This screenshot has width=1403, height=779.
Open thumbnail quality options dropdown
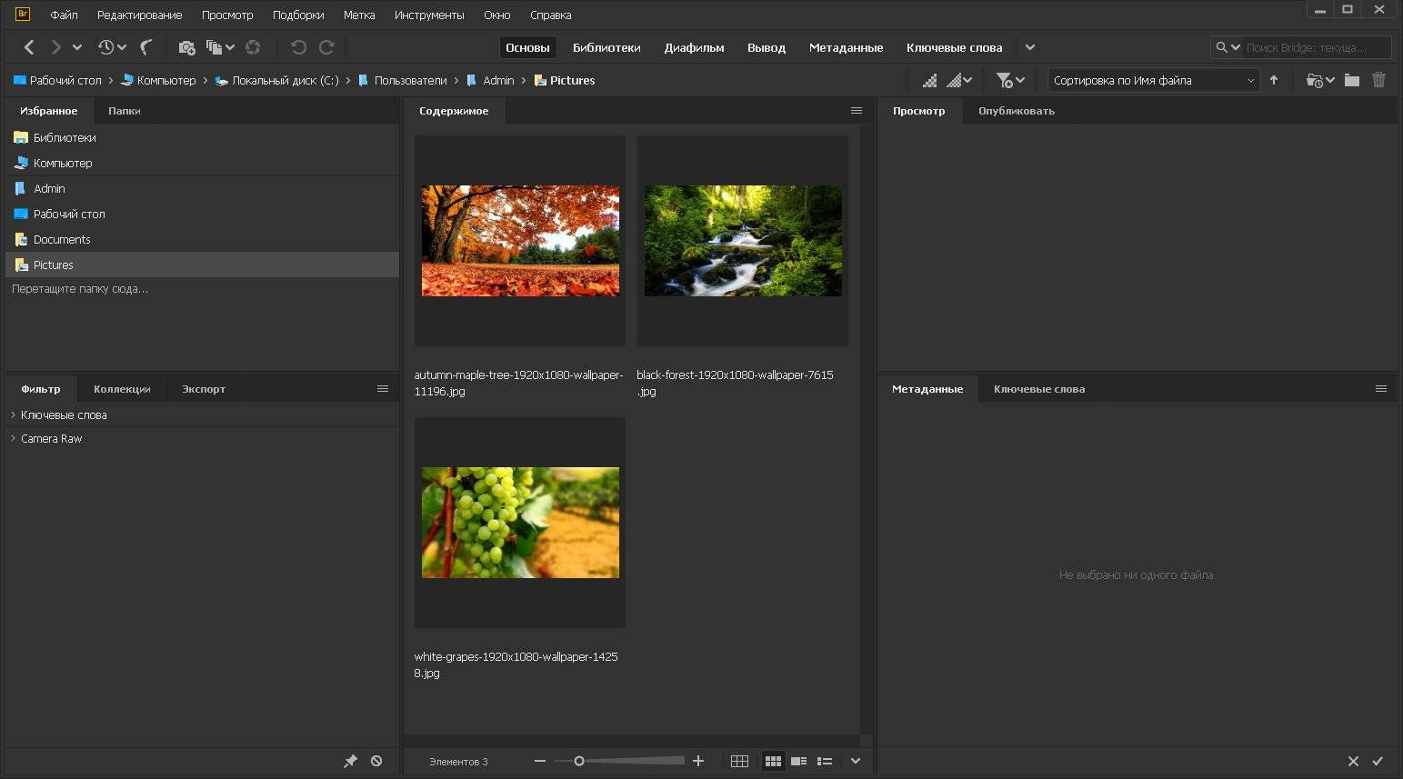click(959, 80)
